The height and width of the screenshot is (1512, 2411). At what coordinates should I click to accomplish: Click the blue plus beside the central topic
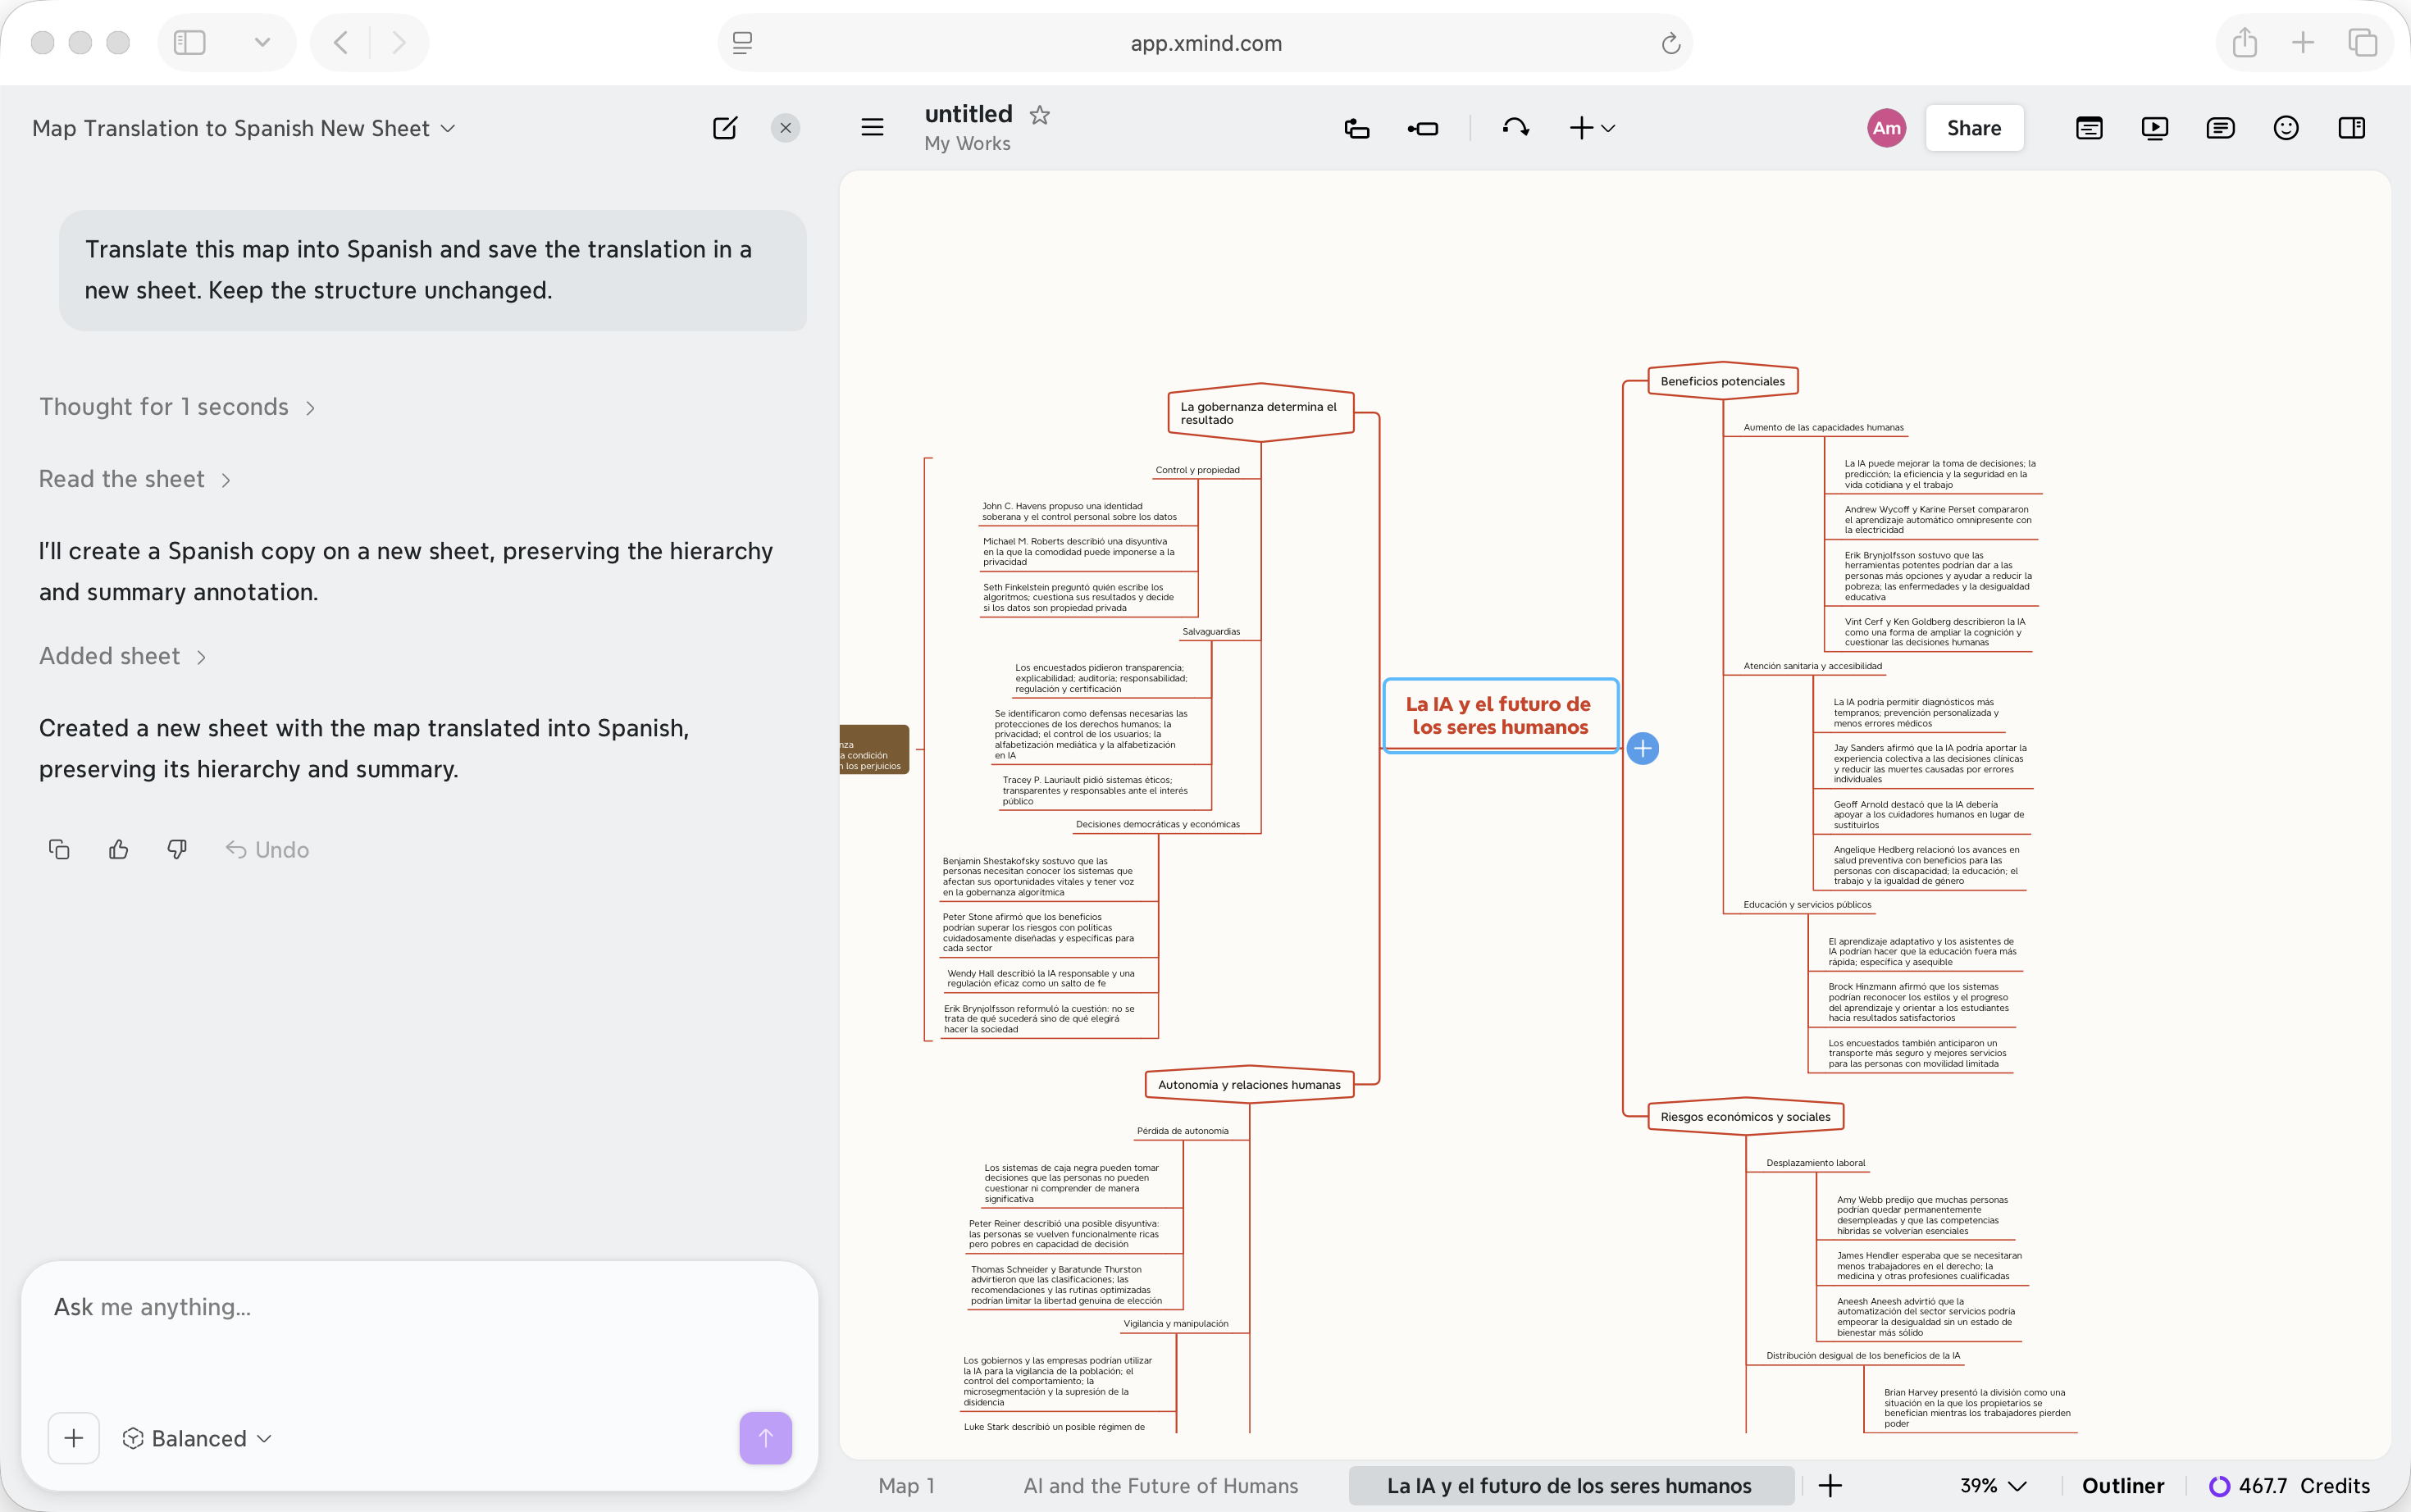pyautogui.click(x=1643, y=748)
